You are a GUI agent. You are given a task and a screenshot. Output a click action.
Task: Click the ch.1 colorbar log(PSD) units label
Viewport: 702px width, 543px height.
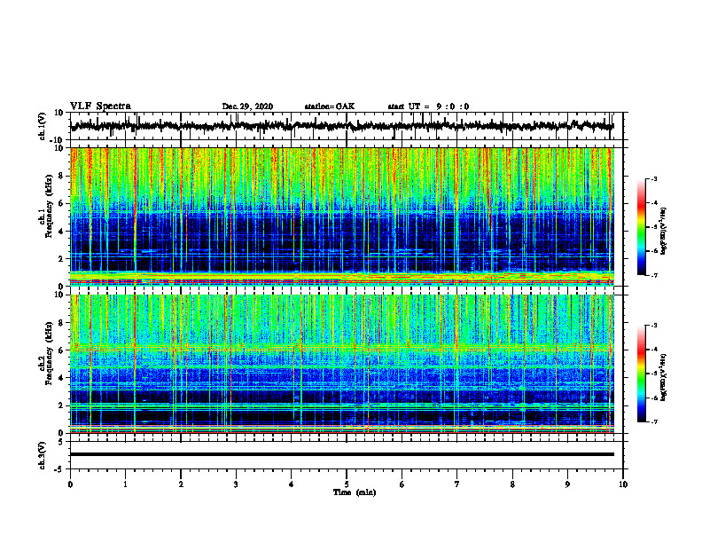click(x=664, y=232)
